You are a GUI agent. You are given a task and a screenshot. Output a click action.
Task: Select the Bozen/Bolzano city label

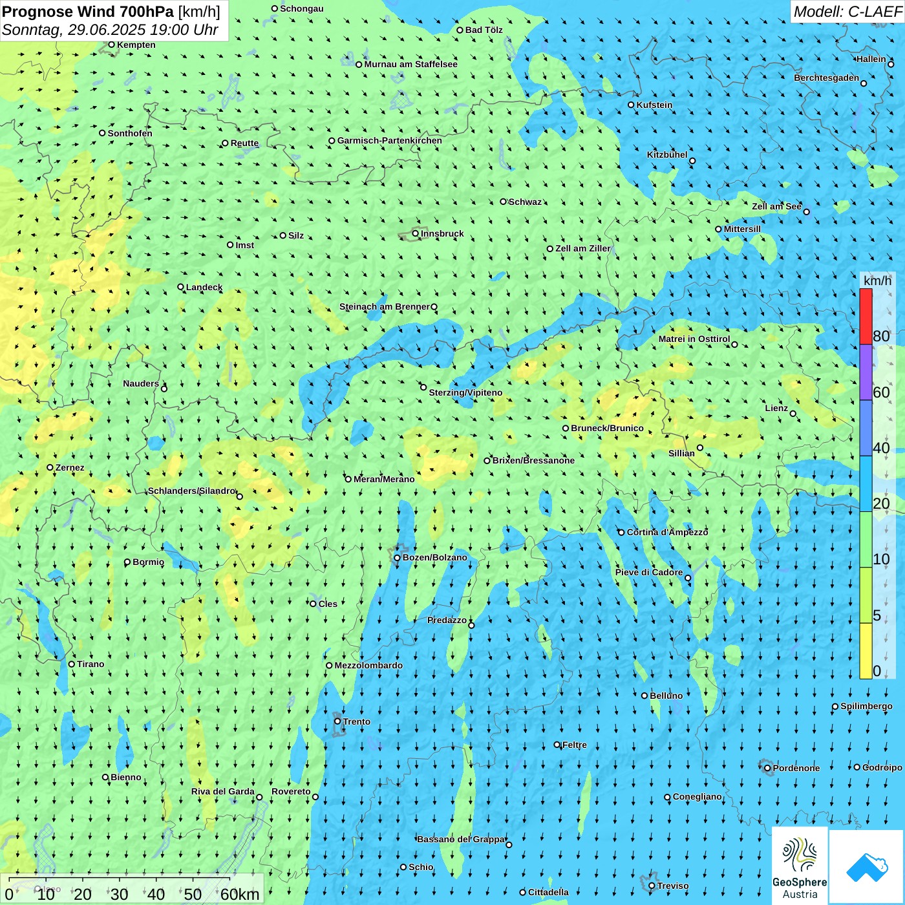[x=434, y=557]
